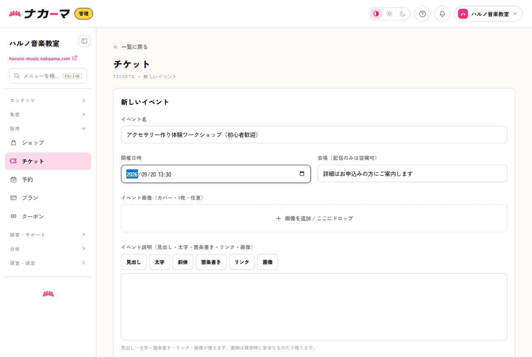This screenshot has height=357, width=532.
Task: Click the 会場 venue input field
Action: 412,174
